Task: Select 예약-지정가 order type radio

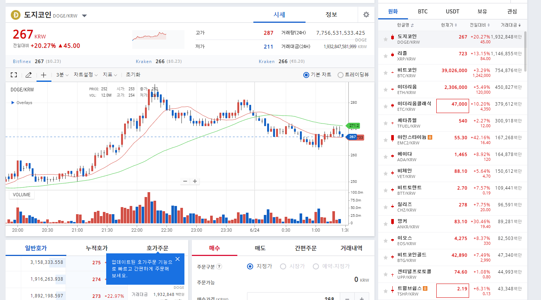Action: coord(316,266)
